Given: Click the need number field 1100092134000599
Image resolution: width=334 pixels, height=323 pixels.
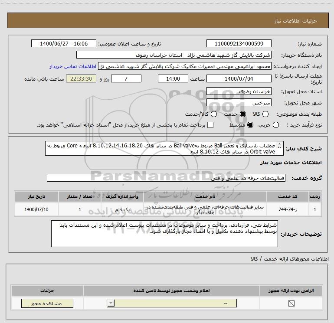Looking at the screenshot, I should point(239,43).
